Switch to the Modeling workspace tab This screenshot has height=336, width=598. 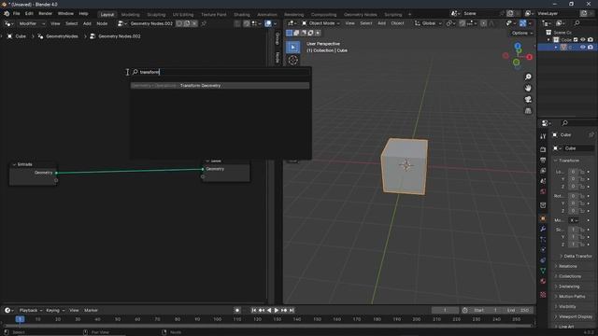coord(131,15)
